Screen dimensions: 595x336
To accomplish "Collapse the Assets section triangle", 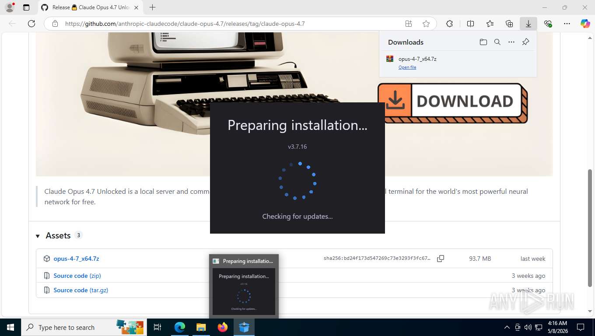I will pyautogui.click(x=38, y=236).
